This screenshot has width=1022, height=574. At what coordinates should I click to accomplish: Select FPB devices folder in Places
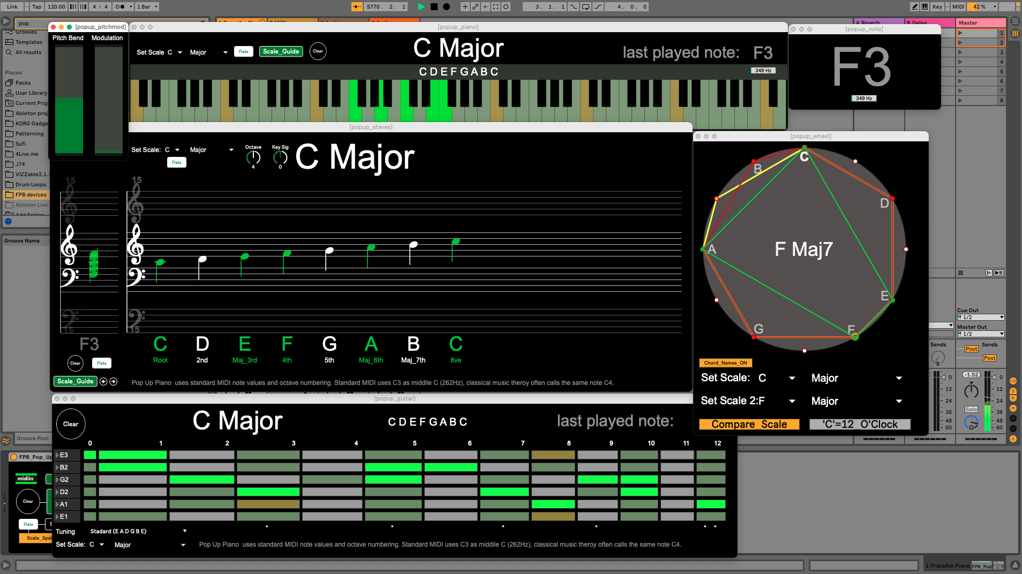(31, 195)
